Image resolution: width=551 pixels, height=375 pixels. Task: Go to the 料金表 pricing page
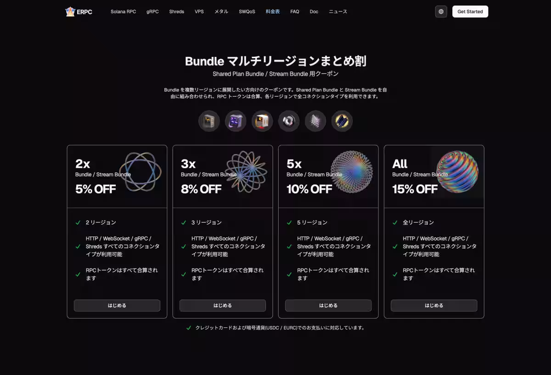tap(273, 11)
